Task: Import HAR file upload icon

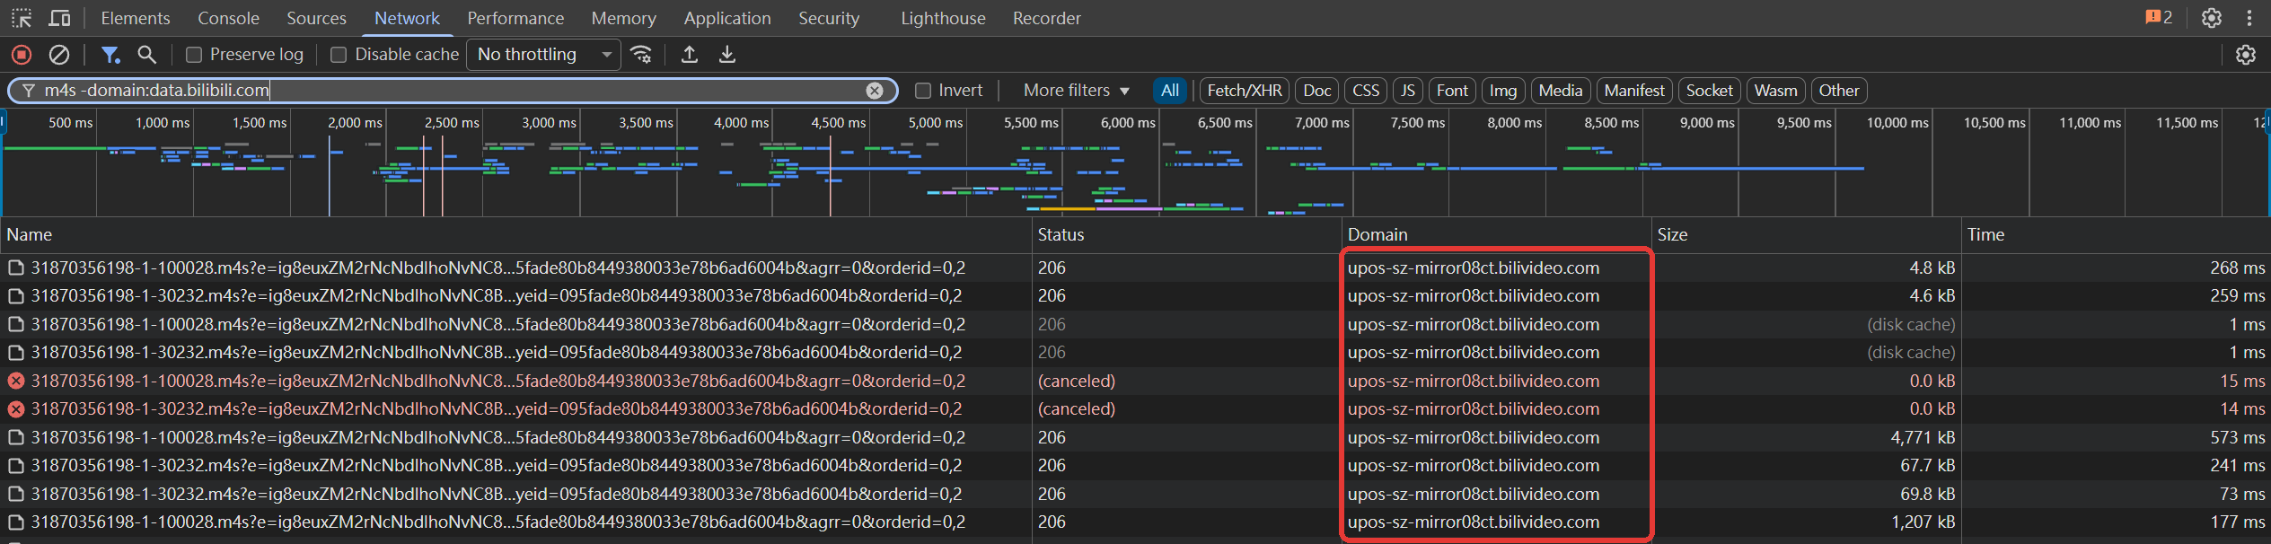Action: pos(690,55)
